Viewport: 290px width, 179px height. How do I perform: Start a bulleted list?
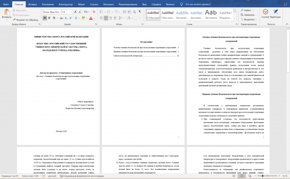pos(101,12)
